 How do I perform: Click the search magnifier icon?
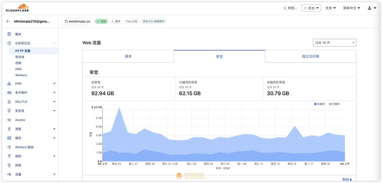pyautogui.click(x=285, y=8)
